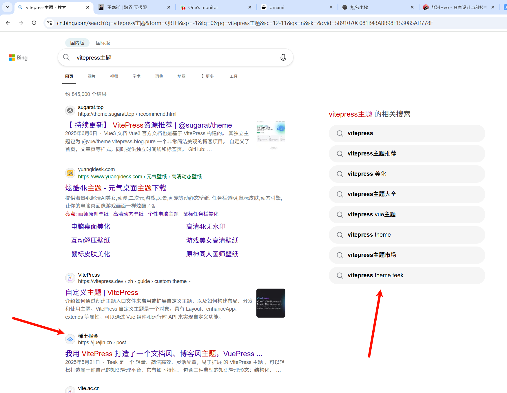Click the search magnifier icon in search box
Viewport: 507px width, 393px height.
click(x=66, y=57)
